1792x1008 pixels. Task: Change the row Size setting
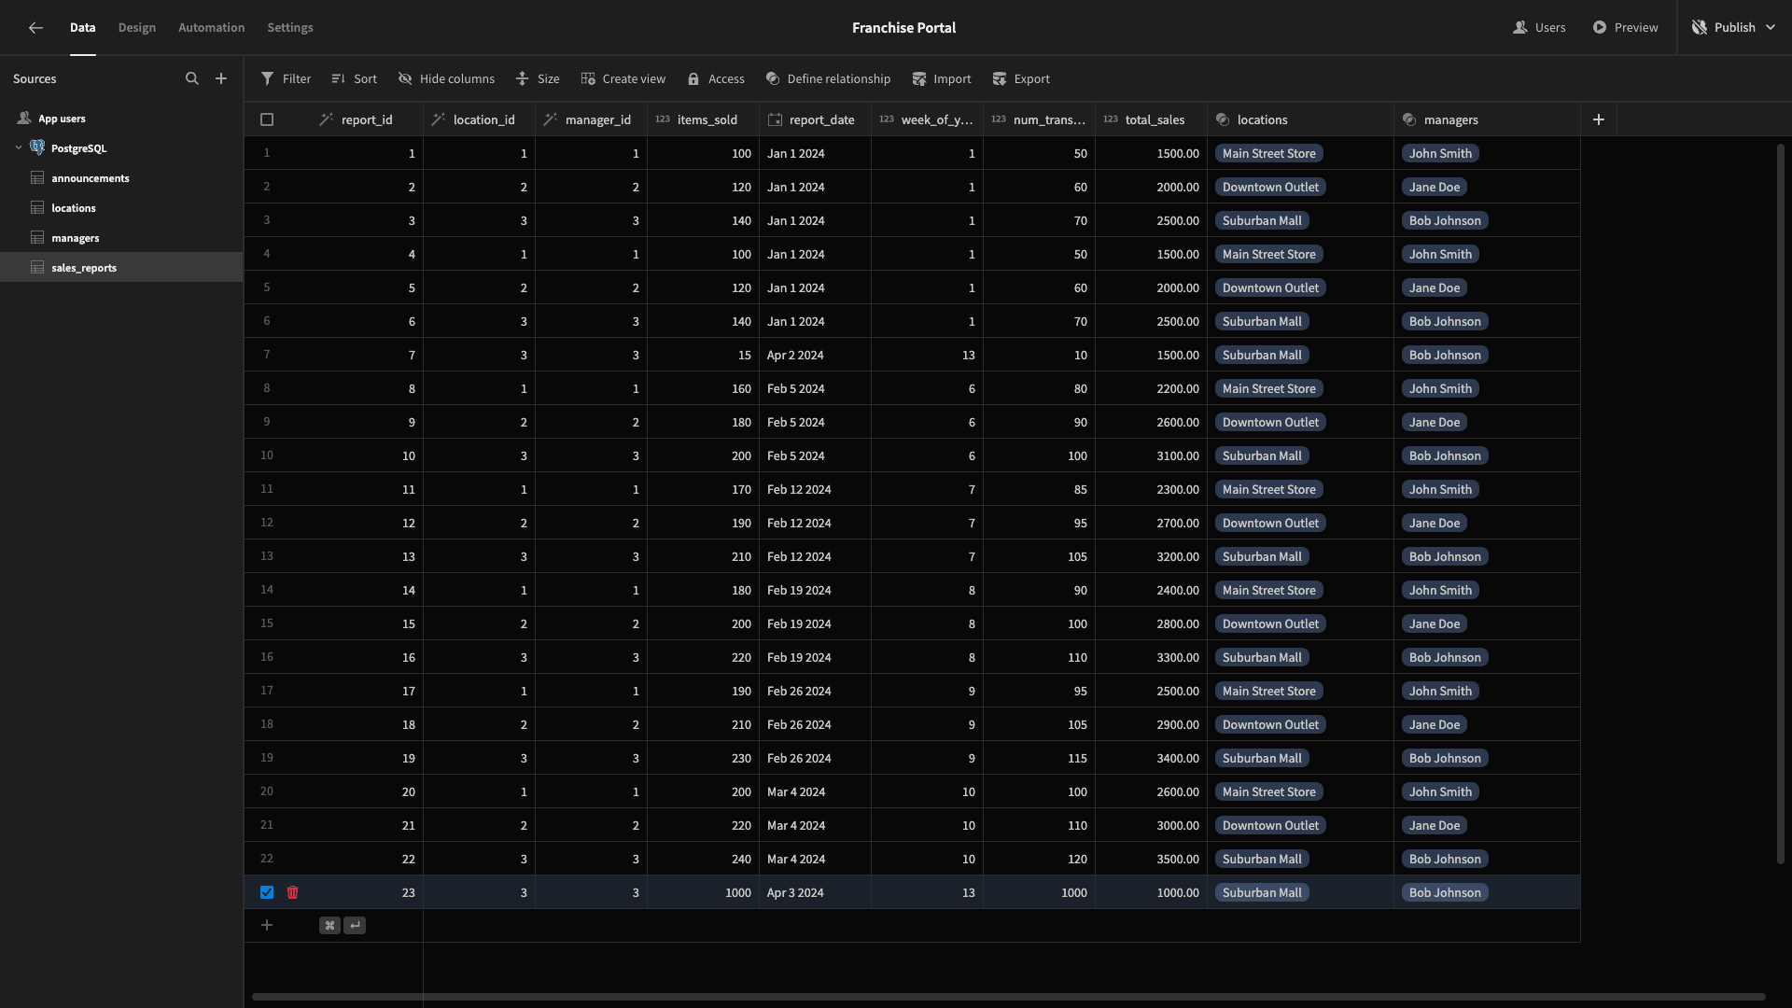pyautogui.click(x=538, y=78)
